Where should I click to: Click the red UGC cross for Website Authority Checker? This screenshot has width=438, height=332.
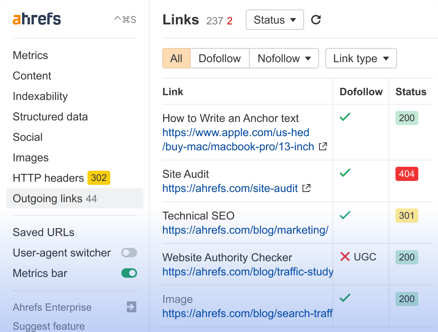(x=345, y=256)
